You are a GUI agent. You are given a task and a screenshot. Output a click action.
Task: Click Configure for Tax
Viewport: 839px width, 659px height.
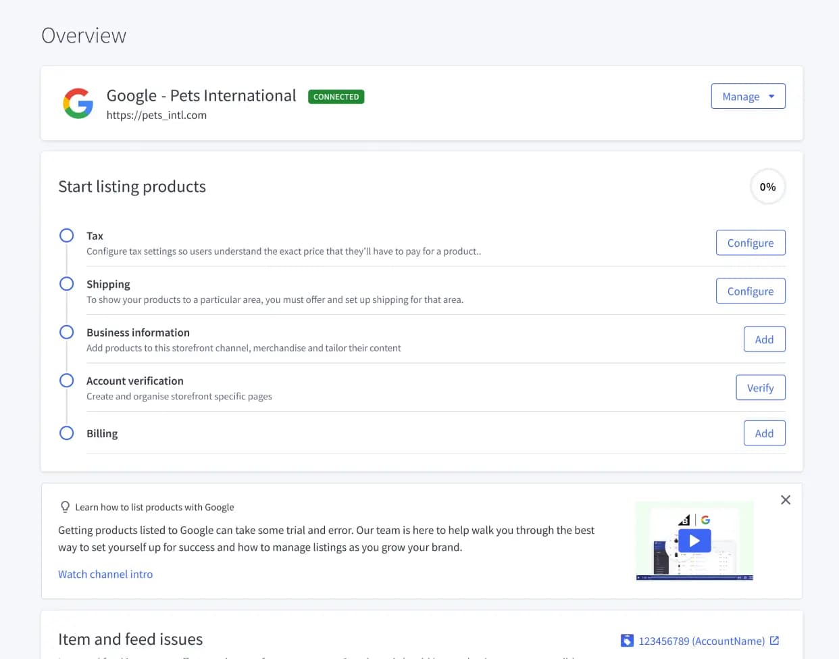[751, 243]
